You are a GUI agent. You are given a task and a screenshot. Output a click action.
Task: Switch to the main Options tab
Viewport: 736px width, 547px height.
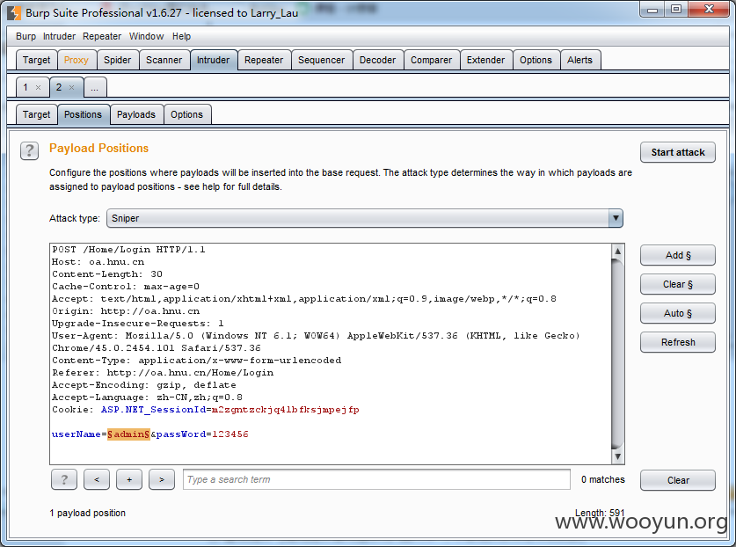click(536, 60)
